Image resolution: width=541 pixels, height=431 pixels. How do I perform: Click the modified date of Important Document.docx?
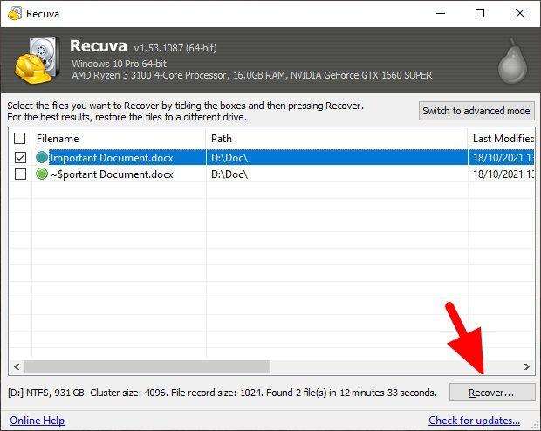[x=503, y=158]
